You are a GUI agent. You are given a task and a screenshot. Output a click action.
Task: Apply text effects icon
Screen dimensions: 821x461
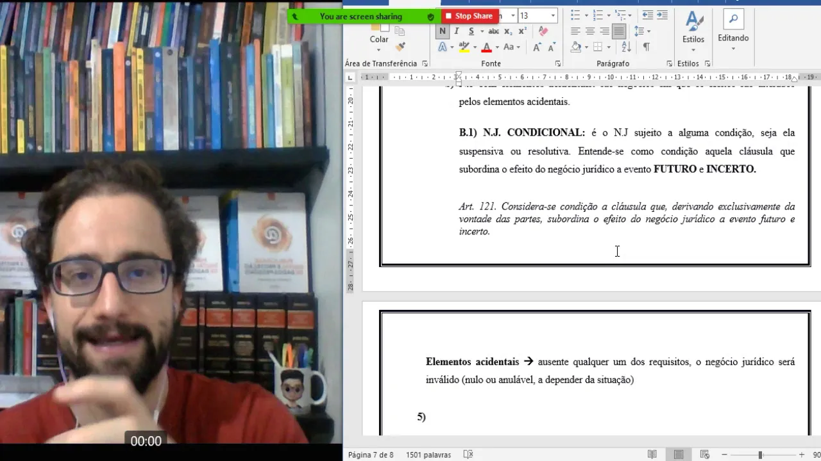[442, 47]
